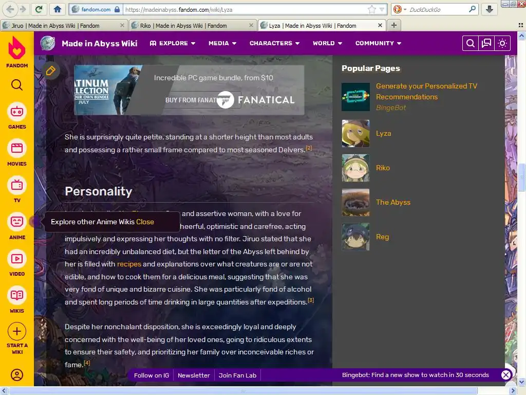Close the Explore other Anime Wikis tooltip
526x395 pixels.
click(x=145, y=222)
